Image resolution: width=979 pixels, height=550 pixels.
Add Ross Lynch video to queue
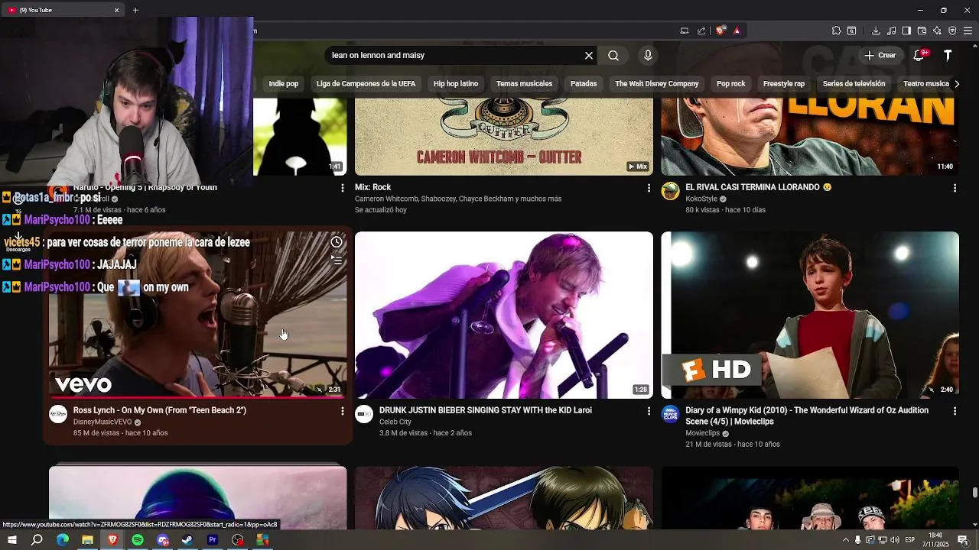(x=337, y=260)
